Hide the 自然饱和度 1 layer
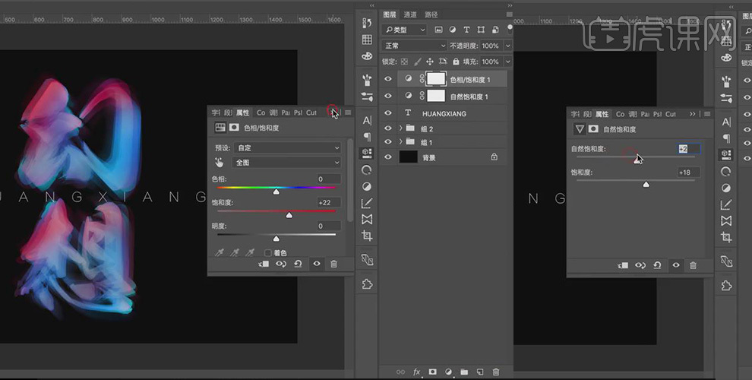Viewport: 752px width, 380px height. tap(388, 96)
